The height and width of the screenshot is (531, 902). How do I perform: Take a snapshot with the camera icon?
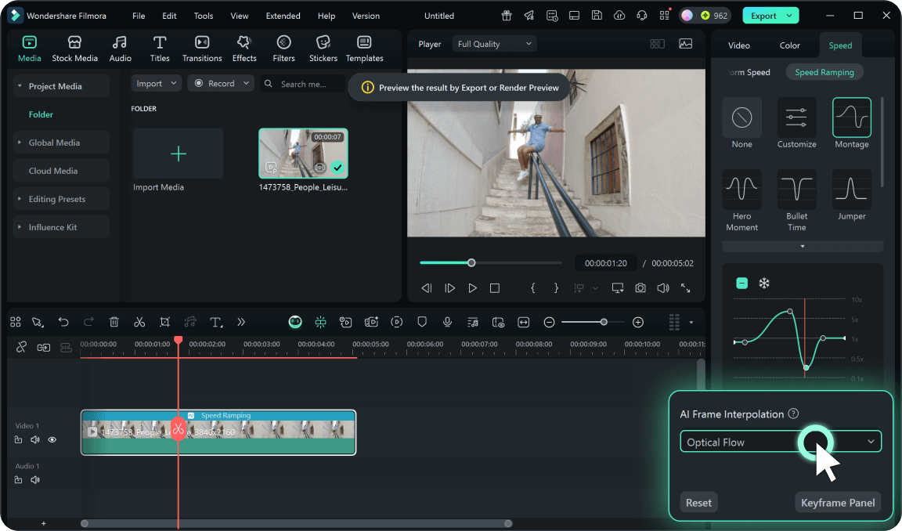tap(640, 287)
